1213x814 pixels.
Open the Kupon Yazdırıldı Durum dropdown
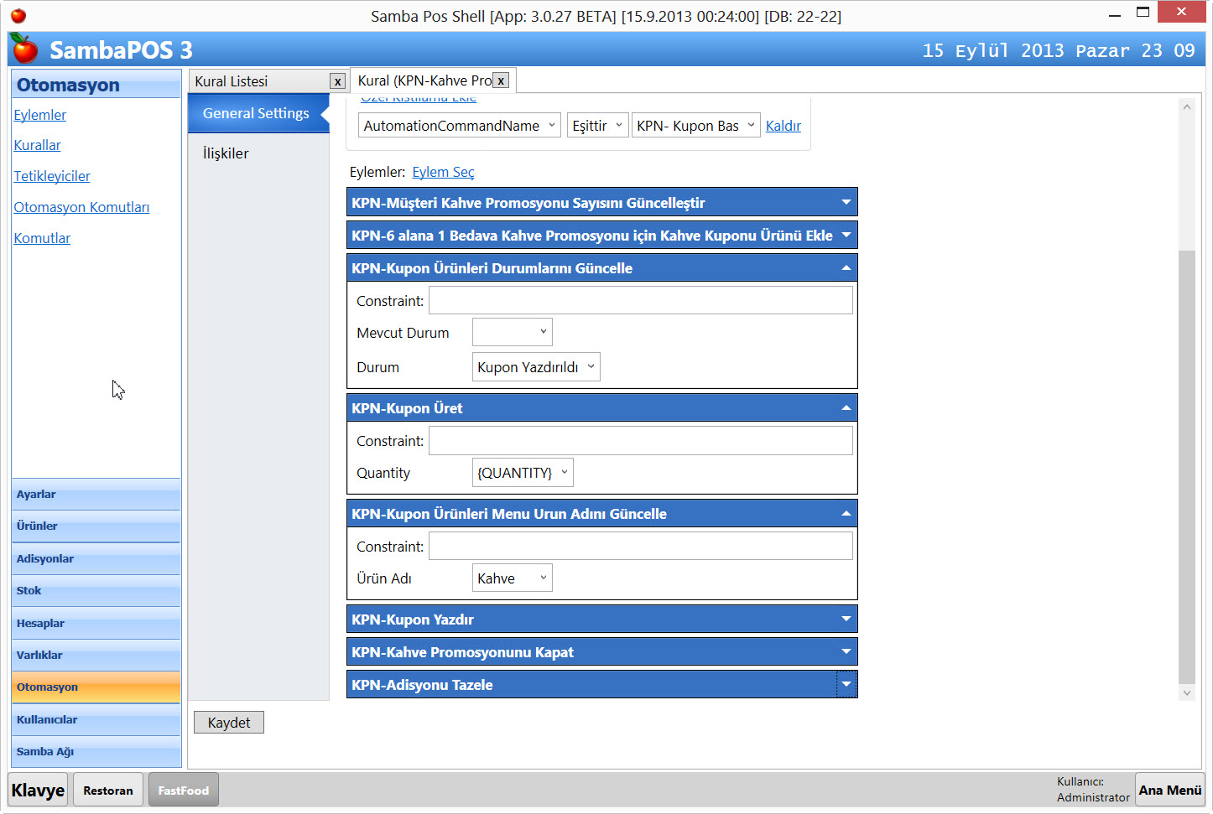(535, 367)
